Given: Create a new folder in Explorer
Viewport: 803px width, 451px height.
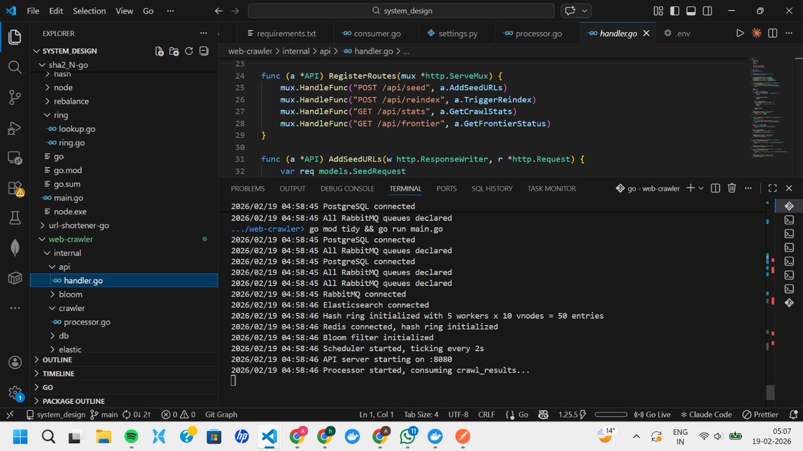Looking at the screenshot, I should 174,51.
